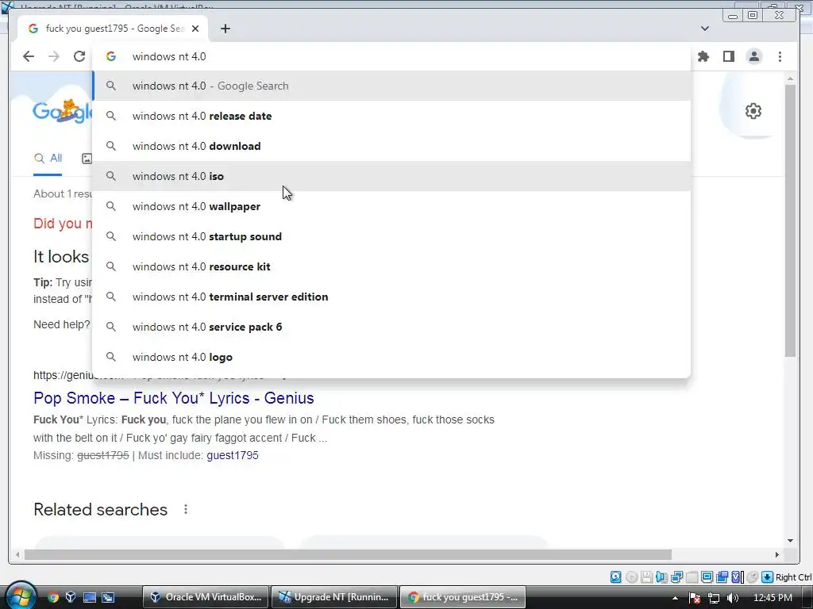Image resolution: width=813 pixels, height=609 pixels.
Task: Click VirtualBox floppy disk indicator
Action: tap(646, 577)
